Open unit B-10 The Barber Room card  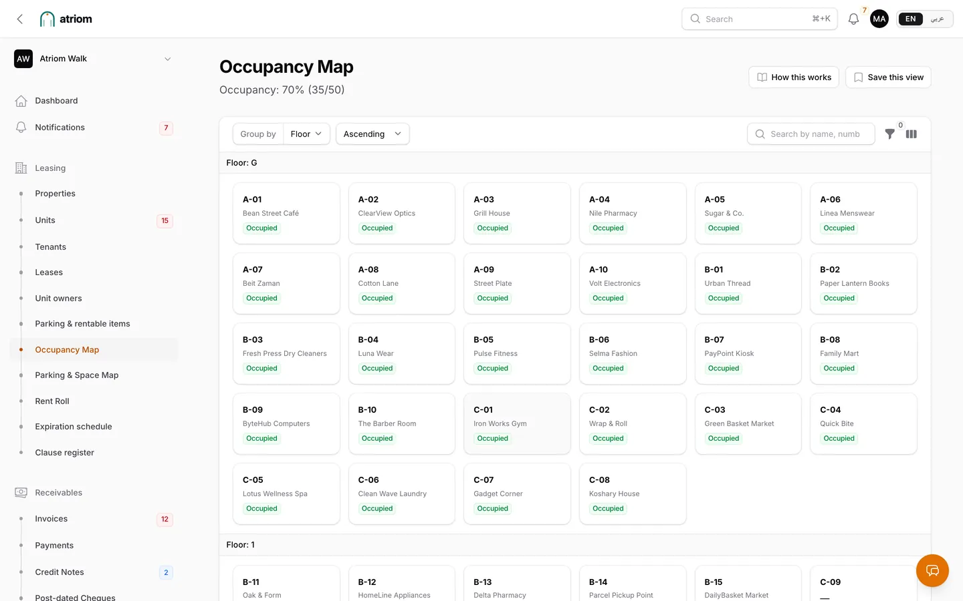tap(402, 423)
